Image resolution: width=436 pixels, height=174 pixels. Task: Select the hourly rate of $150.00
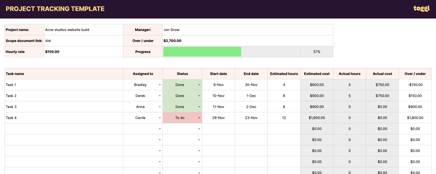point(52,52)
